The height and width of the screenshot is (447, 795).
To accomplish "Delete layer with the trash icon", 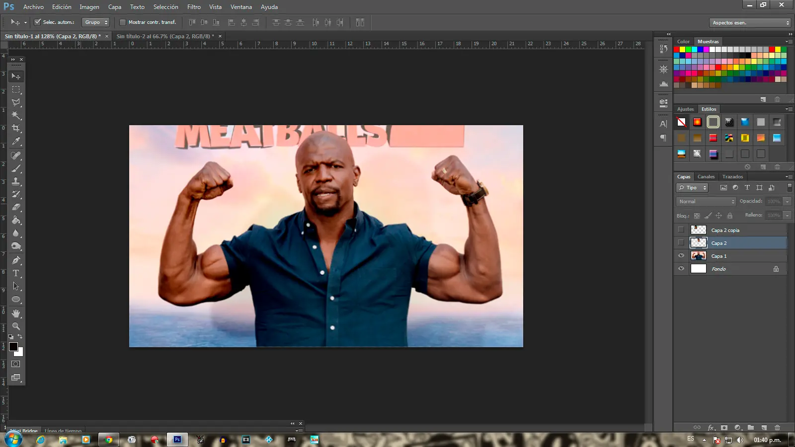I will point(777,427).
